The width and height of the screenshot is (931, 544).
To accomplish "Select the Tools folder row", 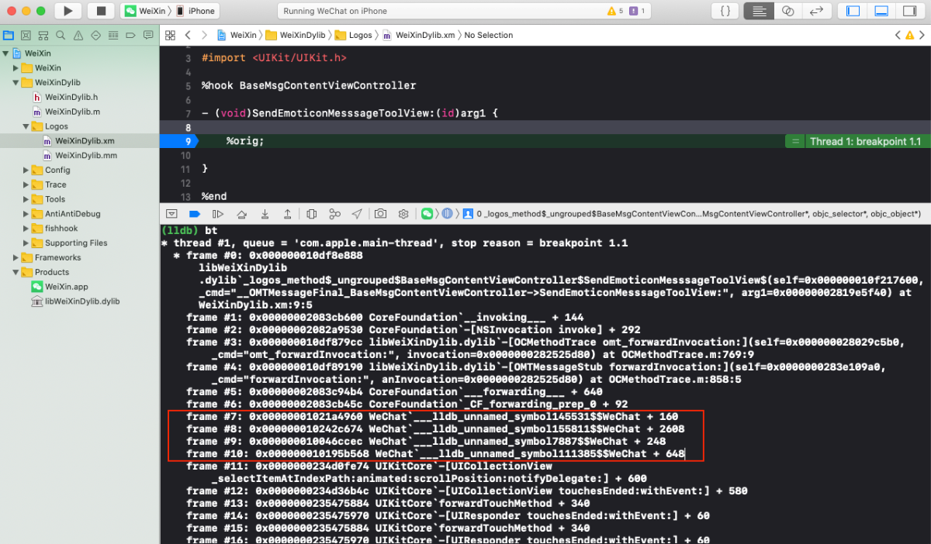I will 79,199.
